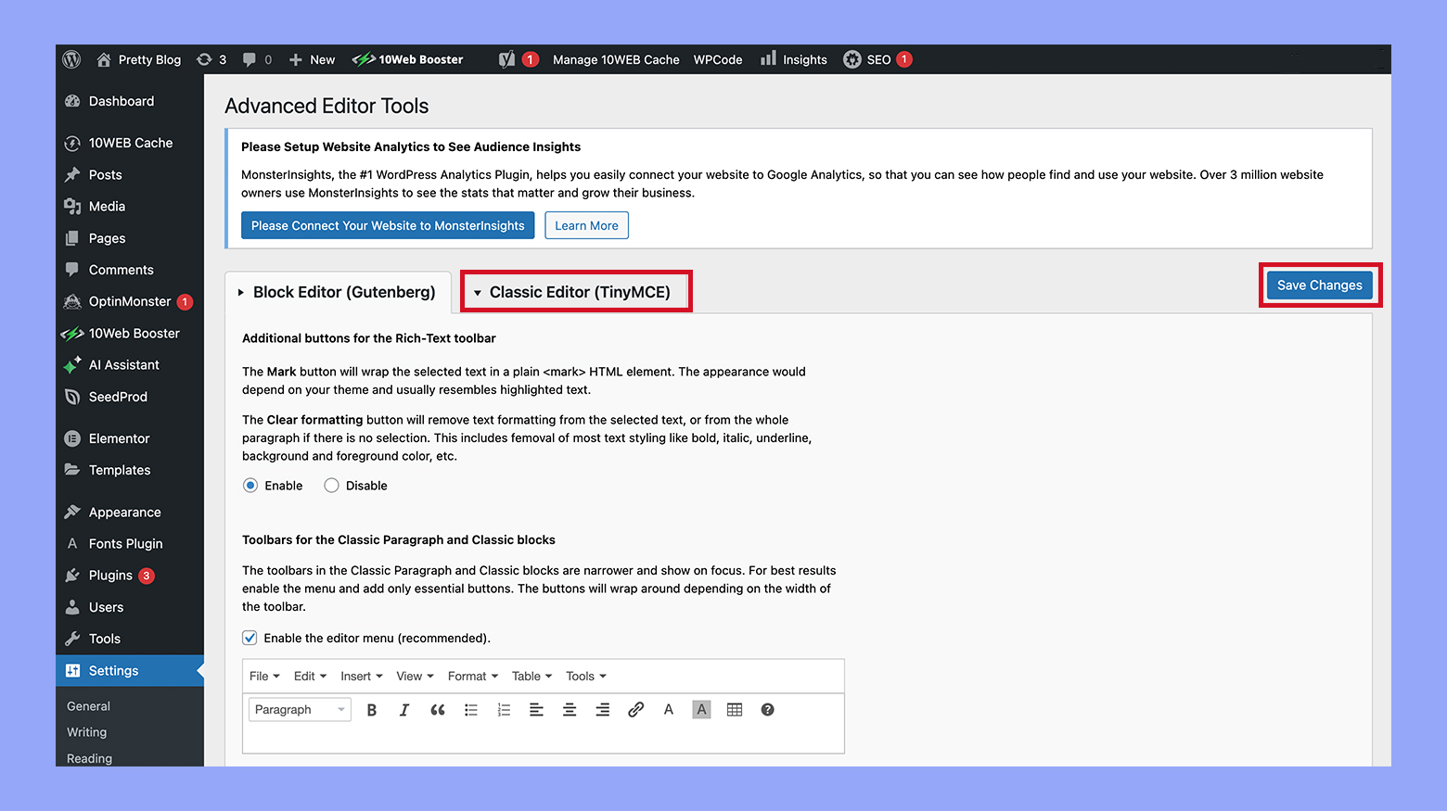The height and width of the screenshot is (811, 1447).
Task: Uncheck Enable the editor menu (recommended)
Action: (x=250, y=638)
